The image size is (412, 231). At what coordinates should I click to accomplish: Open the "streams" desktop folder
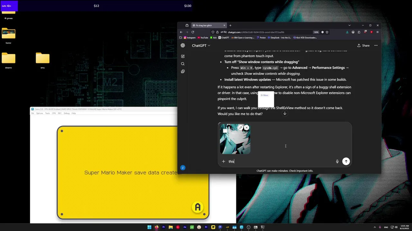[x=8, y=60]
